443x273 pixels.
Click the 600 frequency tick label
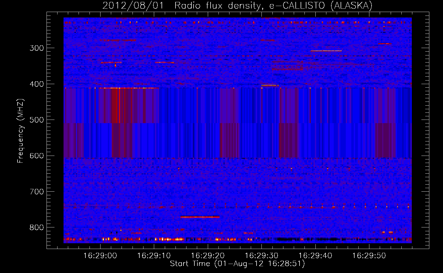[37, 156]
